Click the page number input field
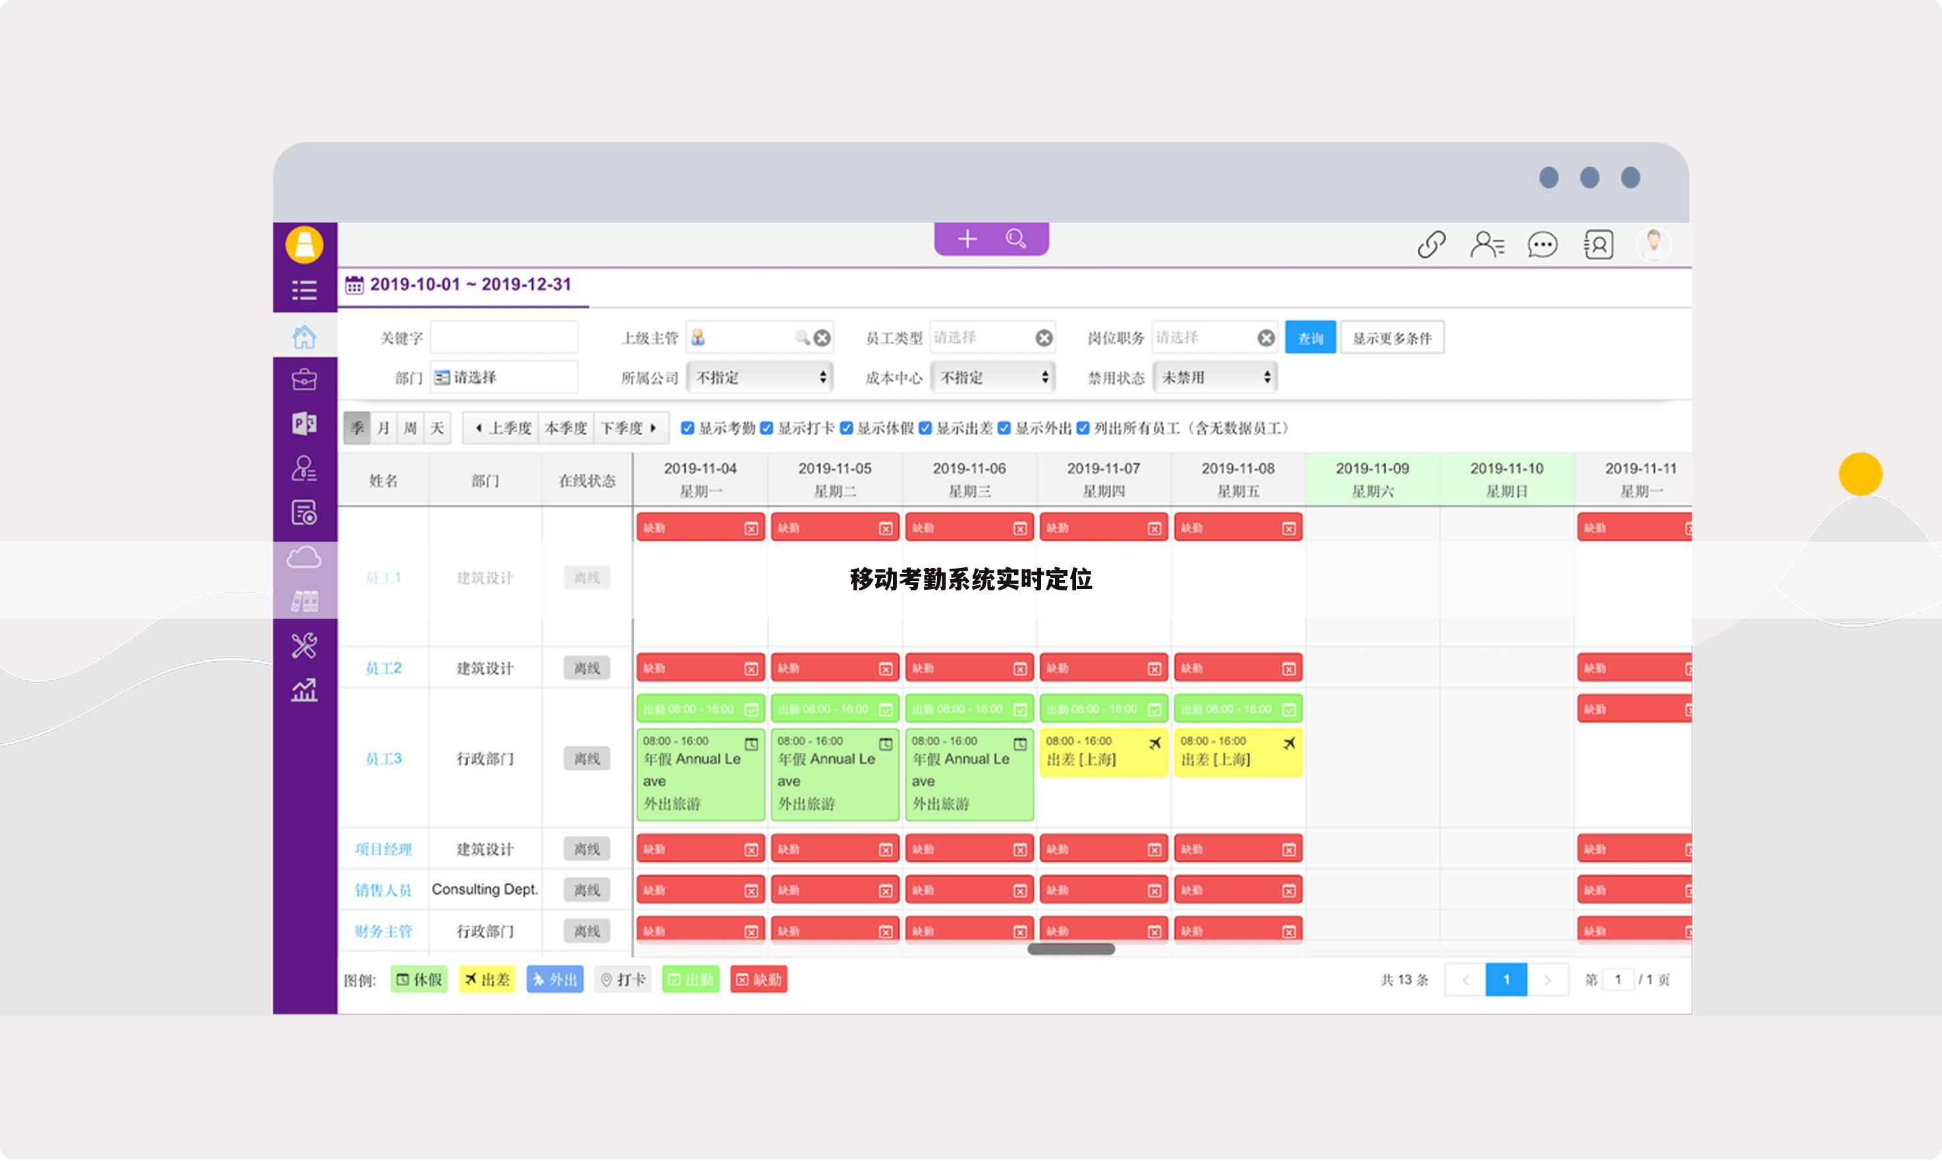This screenshot has width=1942, height=1161. tap(1618, 979)
